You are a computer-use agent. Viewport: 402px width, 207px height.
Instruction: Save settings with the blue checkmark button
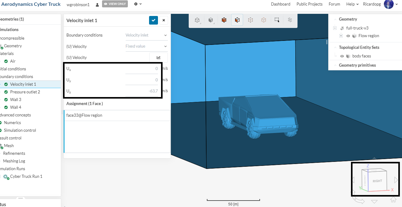click(x=153, y=20)
